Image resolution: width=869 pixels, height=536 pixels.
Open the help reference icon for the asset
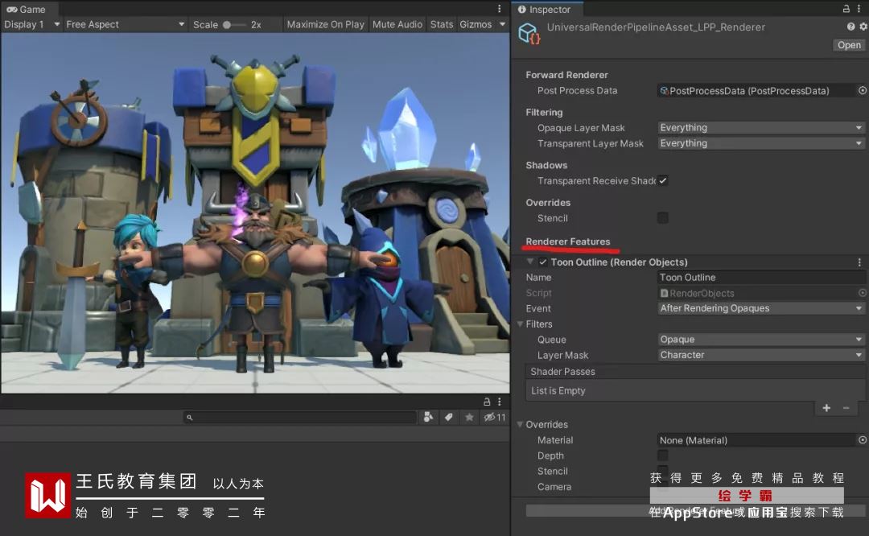[850, 27]
